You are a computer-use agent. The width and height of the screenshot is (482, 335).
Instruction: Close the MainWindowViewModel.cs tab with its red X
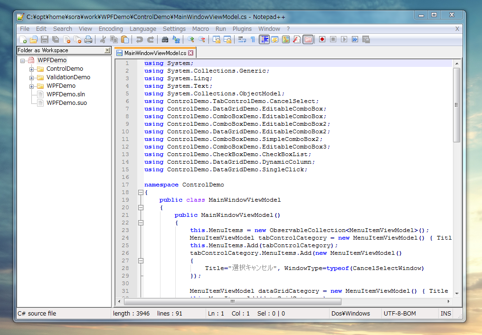tap(191, 53)
